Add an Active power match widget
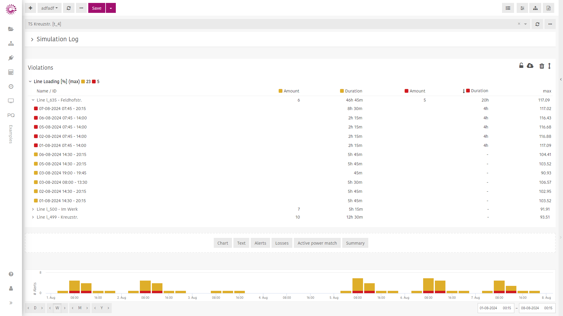The height and width of the screenshot is (316, 563). tap(317, 243)
